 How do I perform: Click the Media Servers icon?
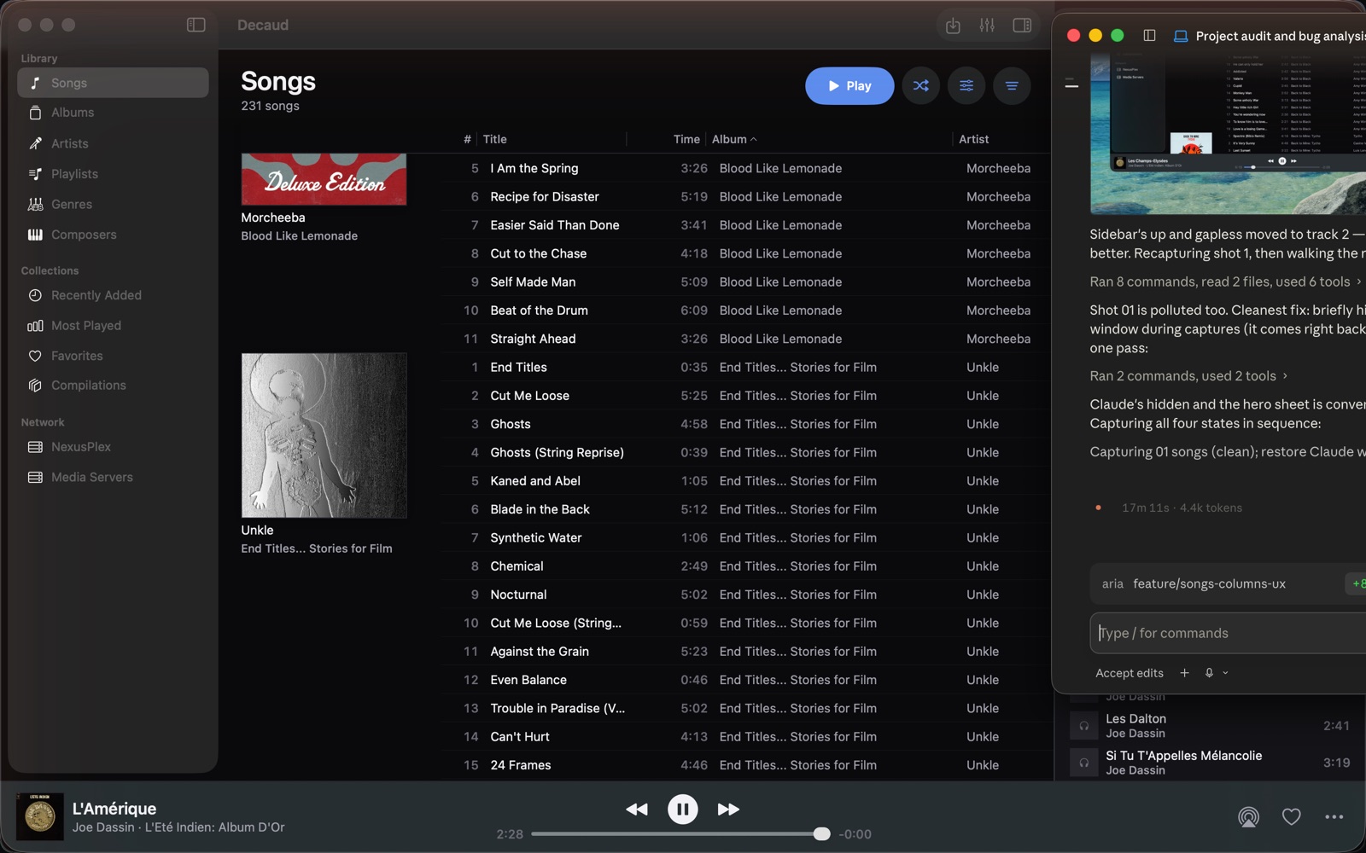pos(35,478)
